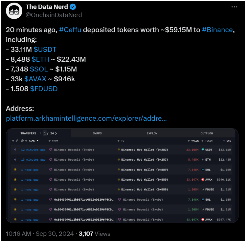Open the TO column filter
Image resolution: width=246 pixels, height=242 pixels.
118,141
